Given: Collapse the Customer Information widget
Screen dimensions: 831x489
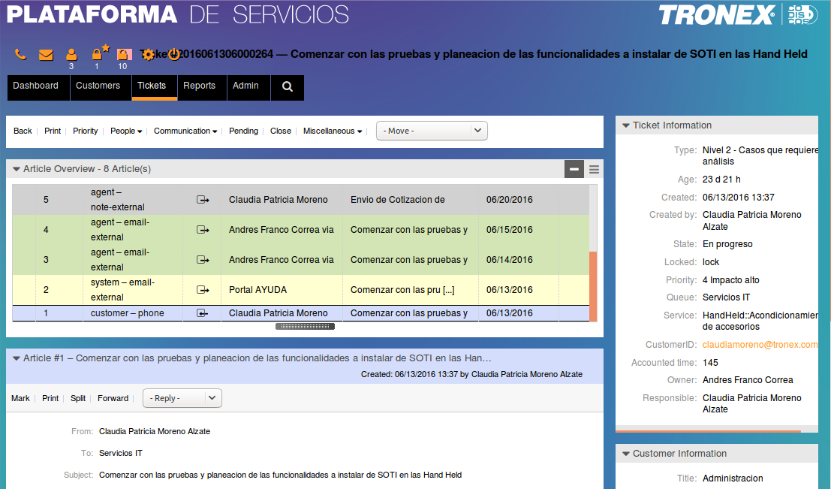Looking at the screenshot, I should [626, 454].
